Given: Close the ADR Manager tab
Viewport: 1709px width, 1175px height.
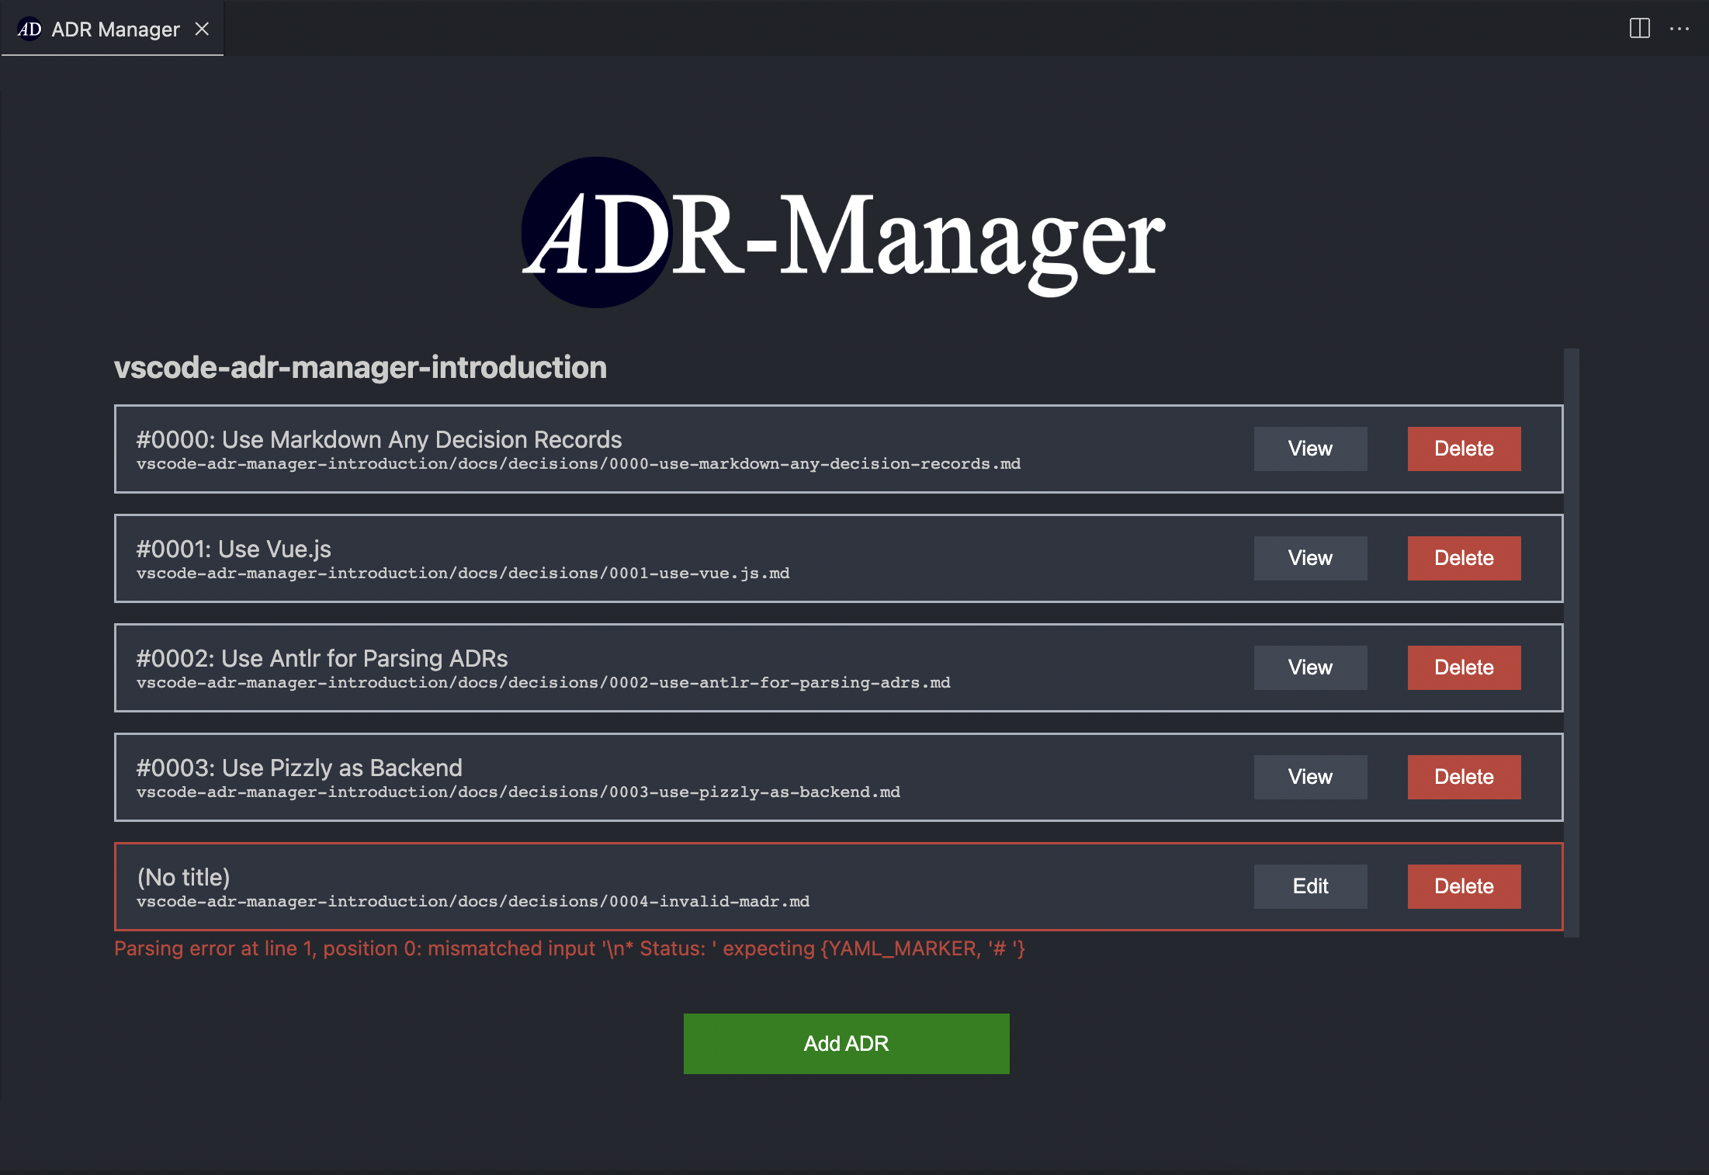Looking at the screenshot, I should [202, 29].
